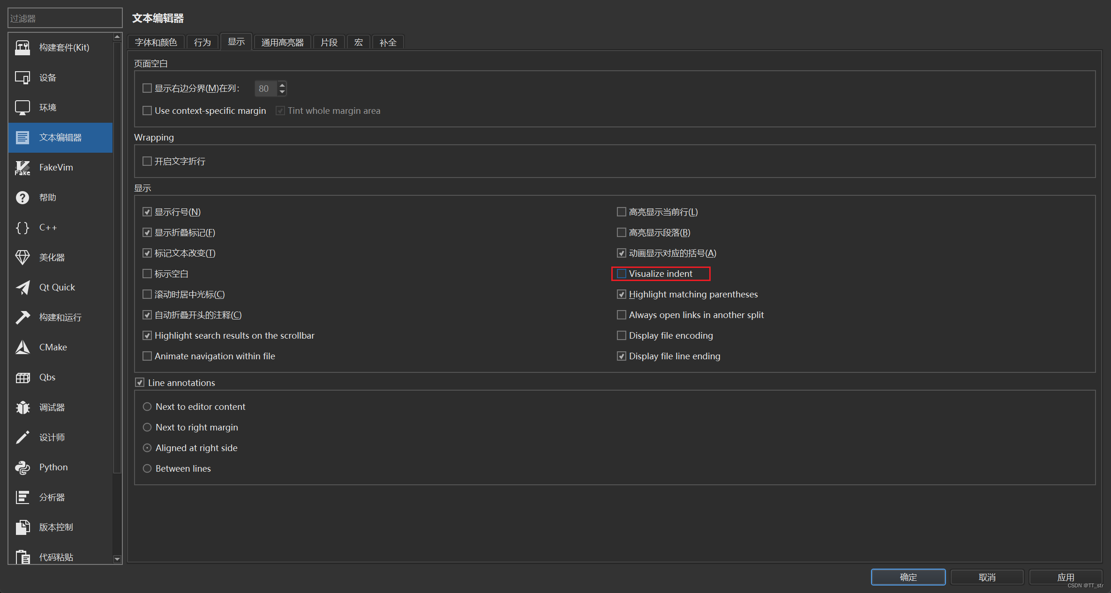Open the C++ braces icon
The height and width of the screenshot is (593, 1111).
[23, 227]
